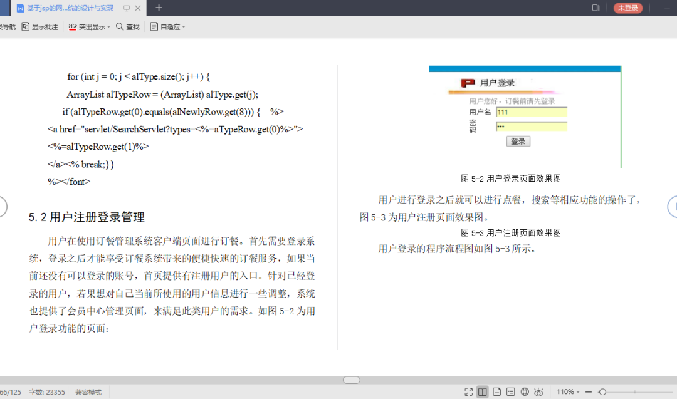Expand the 突出显示 dropdown arrow
The width and height of the screenshot is (677, 399).
(109, 27)
